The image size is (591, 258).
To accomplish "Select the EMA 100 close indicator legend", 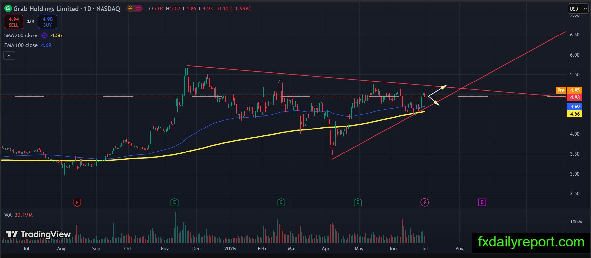I will [x=21, y=45].
